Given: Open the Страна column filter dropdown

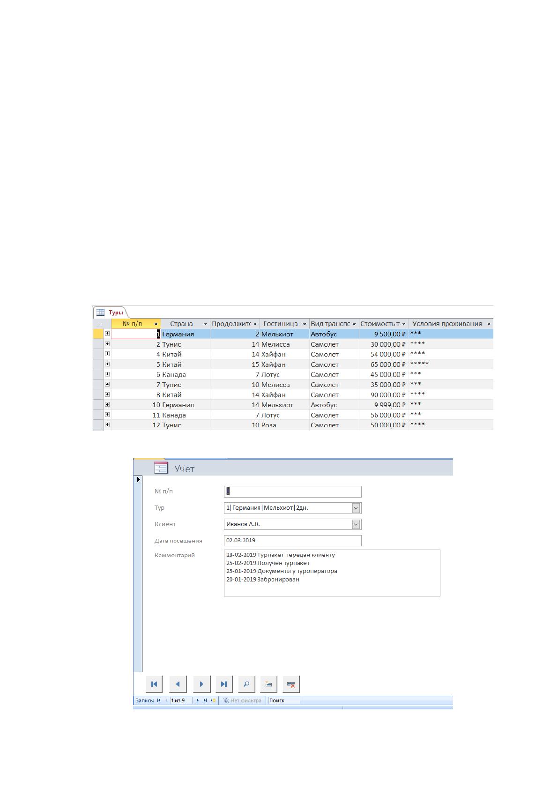Looking at the screenshot, I should [205, 324].
